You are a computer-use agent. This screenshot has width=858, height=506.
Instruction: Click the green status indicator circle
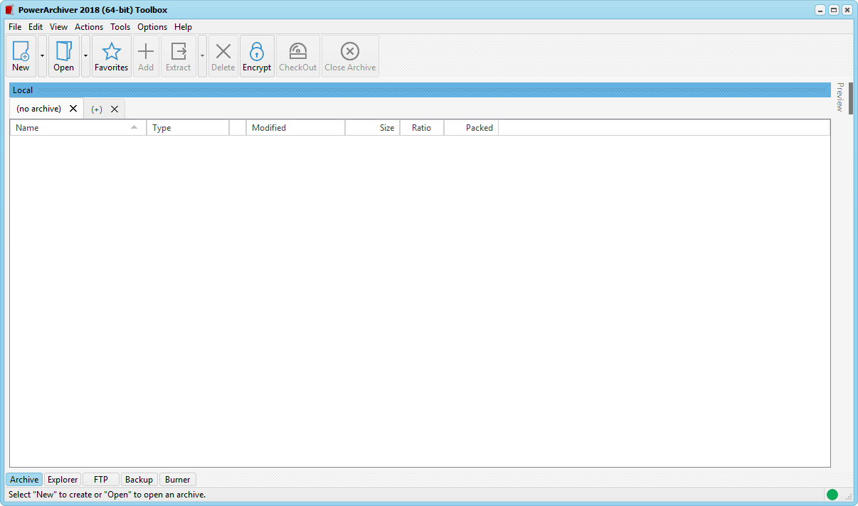(x=832, y=495)
